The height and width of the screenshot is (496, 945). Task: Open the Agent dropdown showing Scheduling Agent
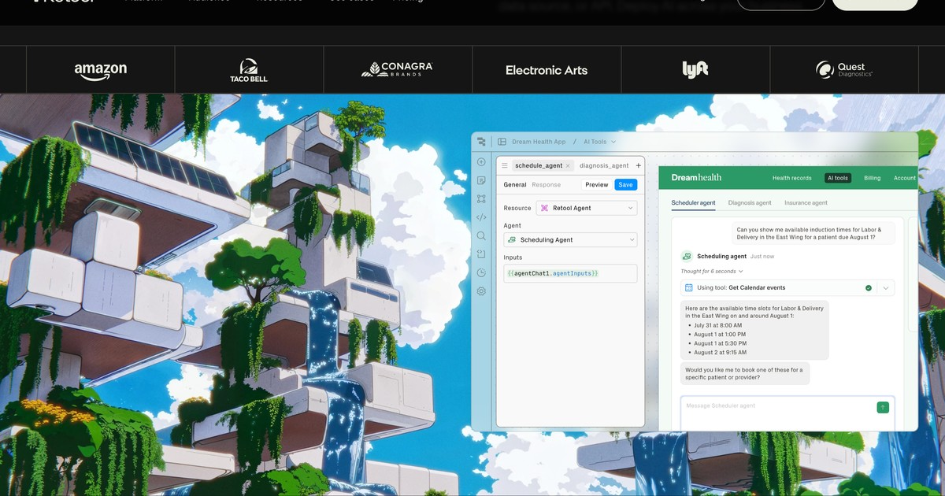[x=570, y=239]
